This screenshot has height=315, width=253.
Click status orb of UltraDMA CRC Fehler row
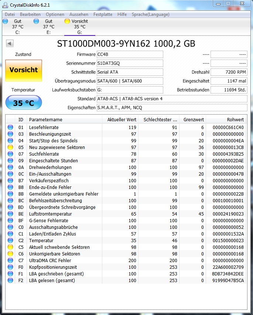(10, 260)
